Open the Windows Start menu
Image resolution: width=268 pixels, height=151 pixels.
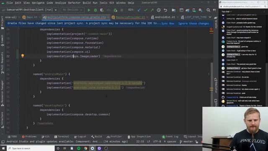(x=3, y=148)
